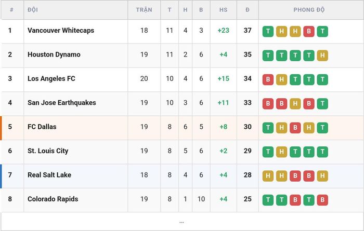Click the ĐỘI column header
Viewport: 364px width, 231px height.
pos(33,10)
